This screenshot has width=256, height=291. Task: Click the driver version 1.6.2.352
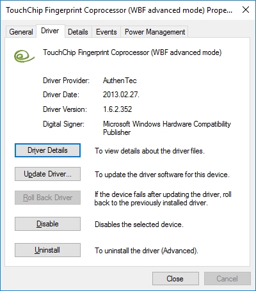[117, 109]
